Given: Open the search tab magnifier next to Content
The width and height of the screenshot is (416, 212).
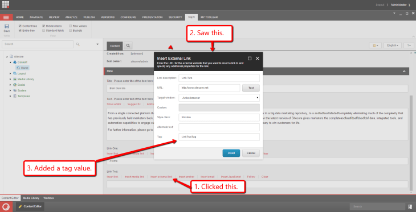Looking at the screenshot, I should [x=128, y=46].
